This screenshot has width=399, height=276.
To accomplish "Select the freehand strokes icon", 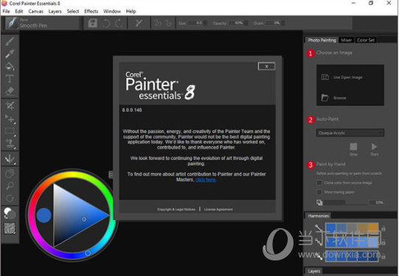I will (158, 24).
